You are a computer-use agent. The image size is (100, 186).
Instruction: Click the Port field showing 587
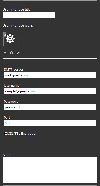(x=50, y=123)
